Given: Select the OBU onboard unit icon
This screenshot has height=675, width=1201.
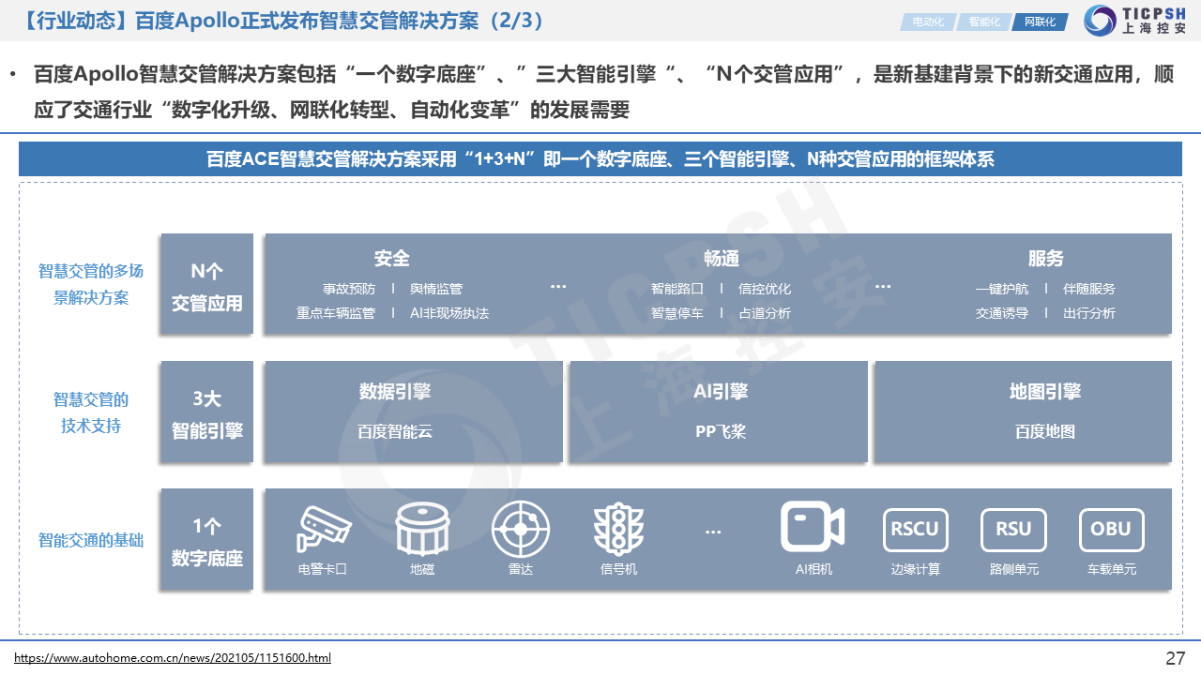Looking at the screenshot, I should [1111, 530].
